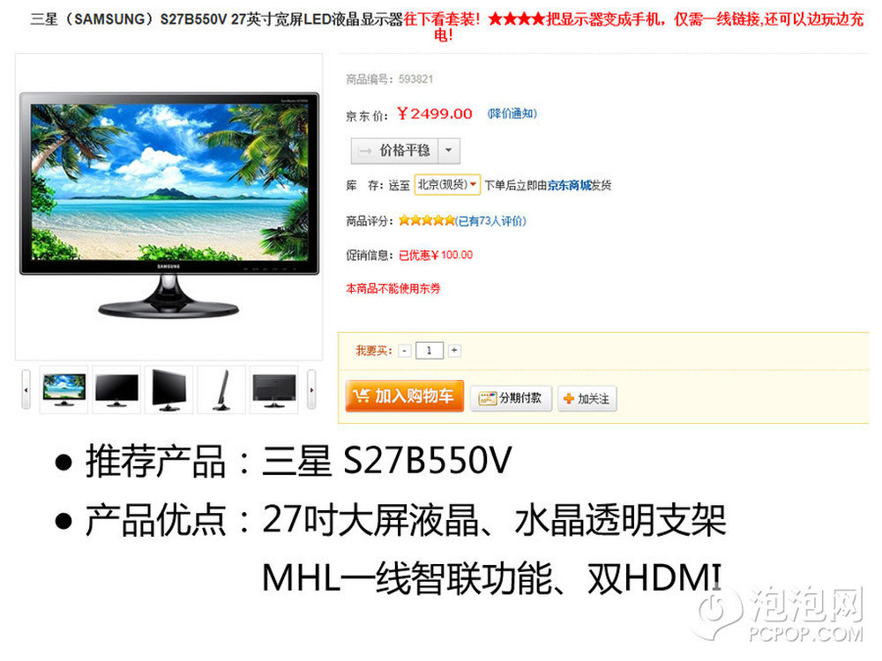Click the thumbnail strip right arrow
The width and height of the screenshot is (882, 661).
(311, 390)
